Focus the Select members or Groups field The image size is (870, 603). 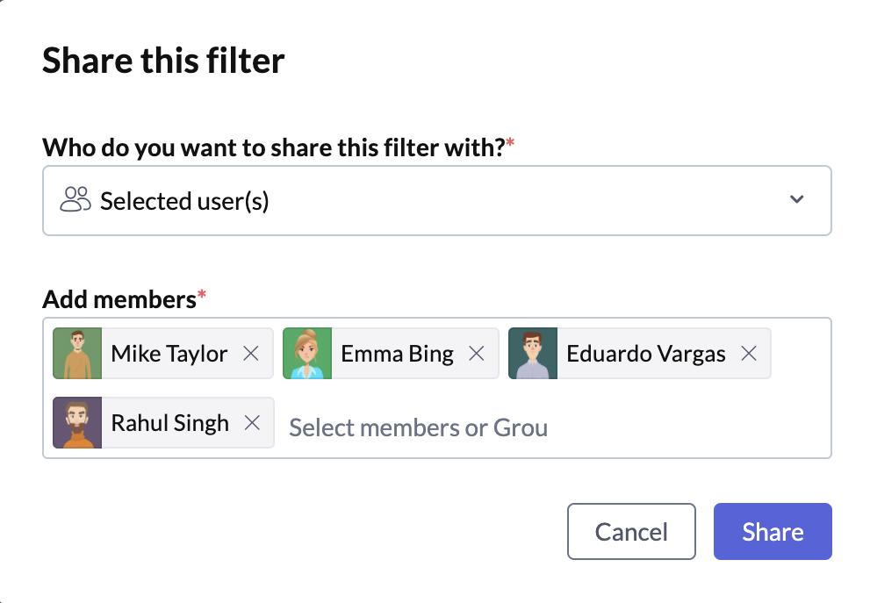tap(419, 427)
